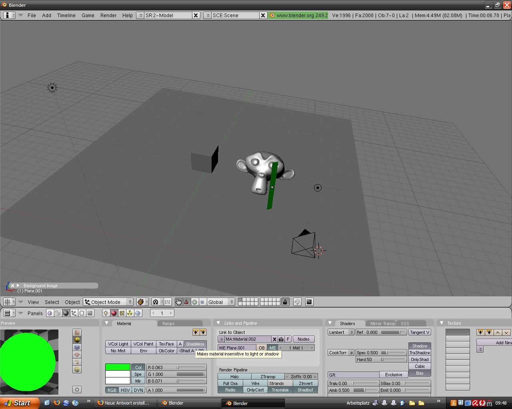Screen dimensions: 512x409
Task: Click the paste material settings icon
Action: point(203,332)
